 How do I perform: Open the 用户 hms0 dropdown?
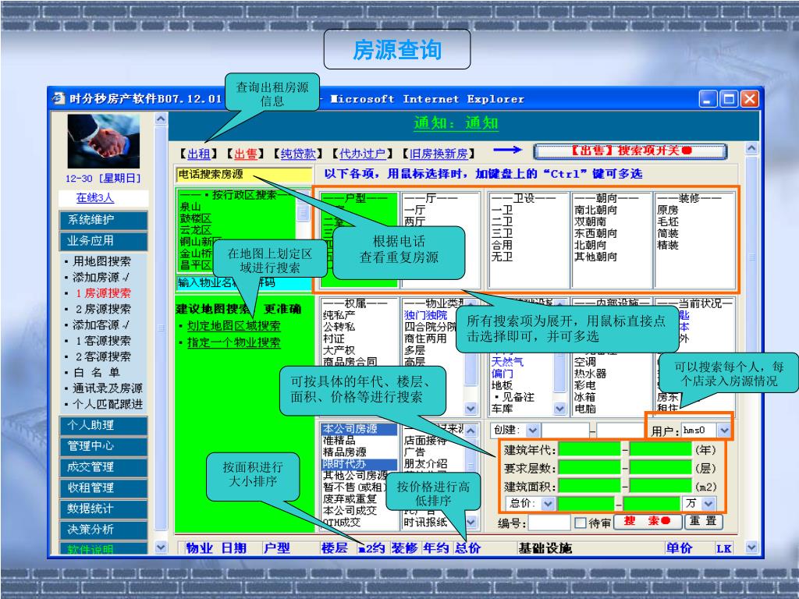tap(724, 431)
